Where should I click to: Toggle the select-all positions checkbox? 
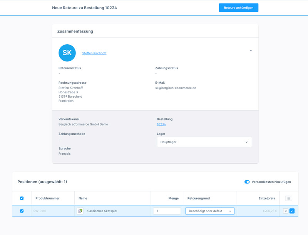point(22,198)
